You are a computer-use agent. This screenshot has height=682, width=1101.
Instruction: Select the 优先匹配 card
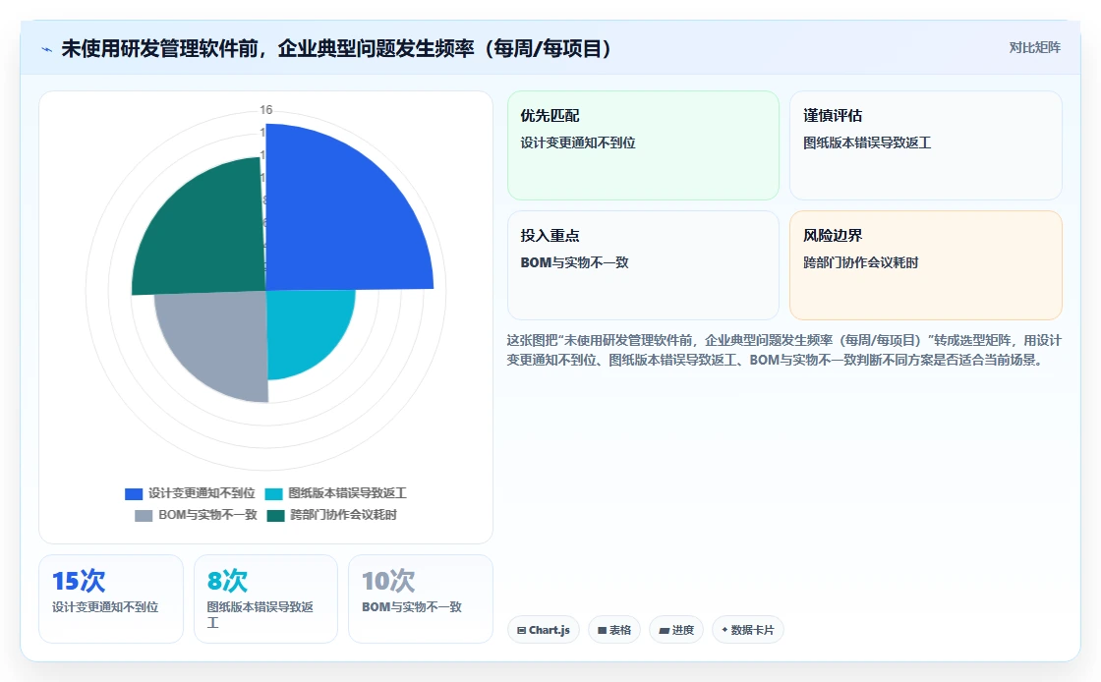[643, 145]
